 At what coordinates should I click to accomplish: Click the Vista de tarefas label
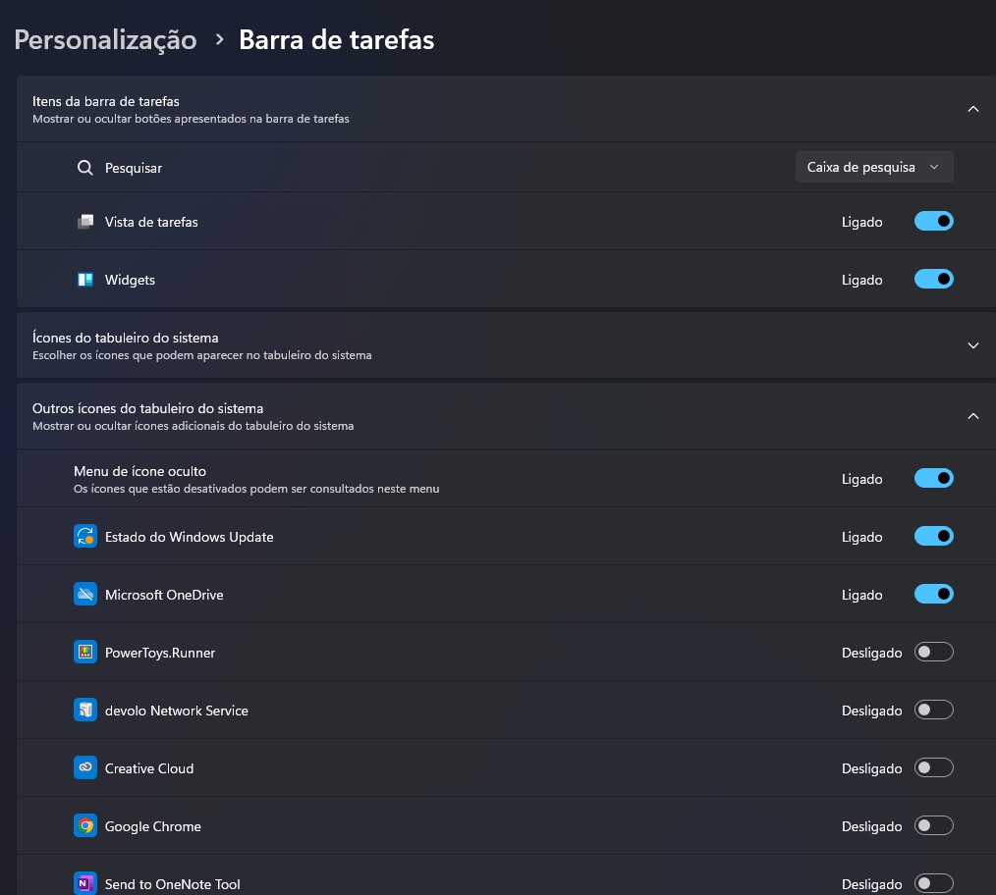pos(151,222)
